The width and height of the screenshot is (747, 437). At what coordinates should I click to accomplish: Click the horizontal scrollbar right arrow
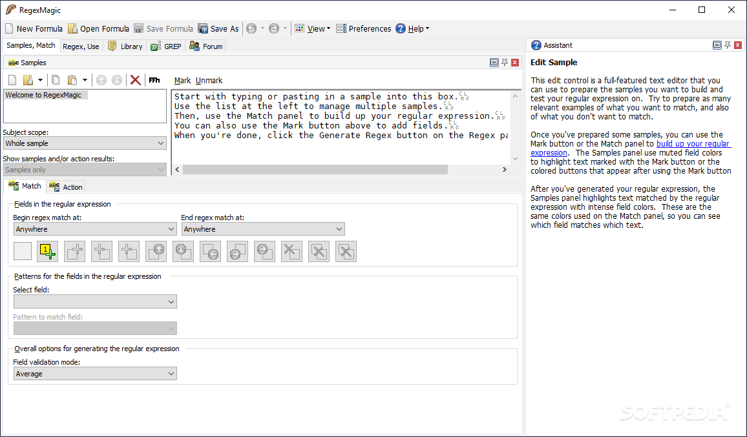tap(505, 170)
